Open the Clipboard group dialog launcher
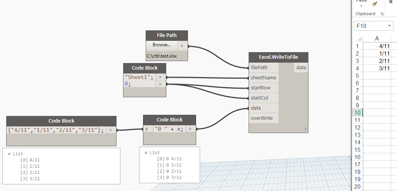 coord(382,14)
